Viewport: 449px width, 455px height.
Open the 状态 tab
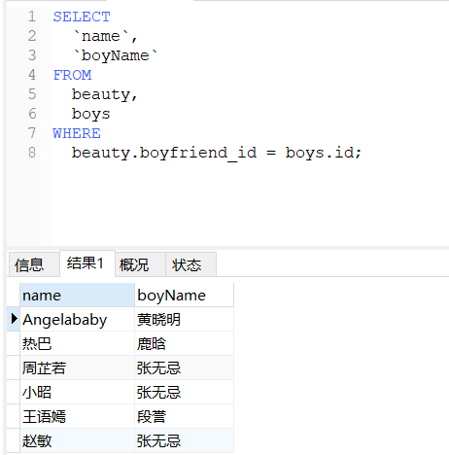(x=190, y=264)
